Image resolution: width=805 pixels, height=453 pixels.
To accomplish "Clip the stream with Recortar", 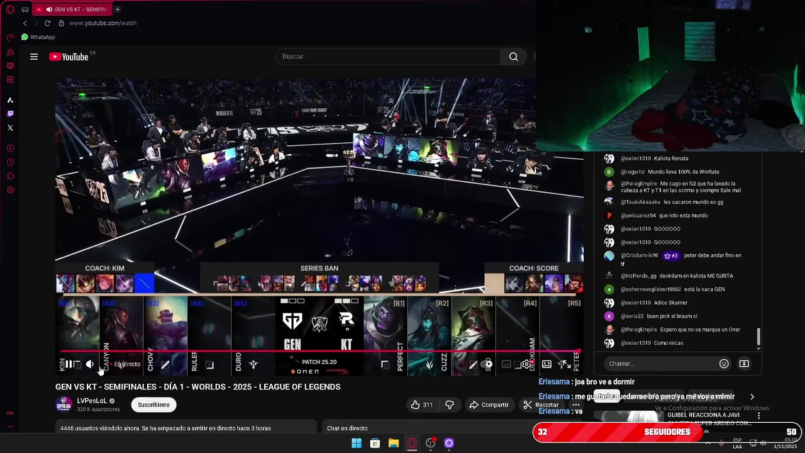I will [541, 405].
